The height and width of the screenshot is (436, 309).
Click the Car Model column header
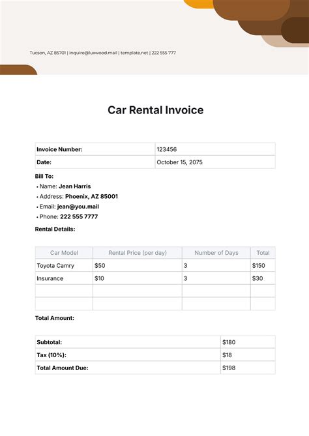[64, 253]
